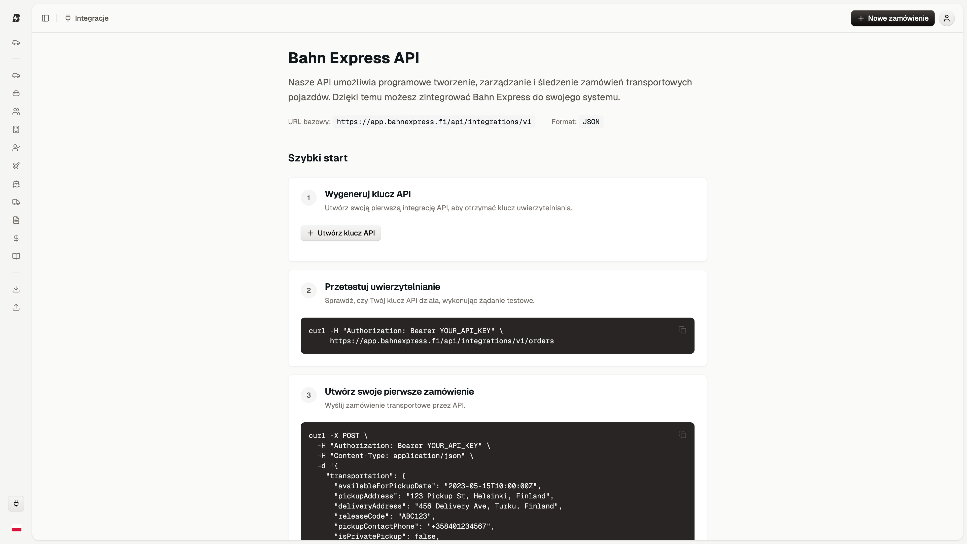Click the dollar/billing icon in the sidebar

pos(16,238)
